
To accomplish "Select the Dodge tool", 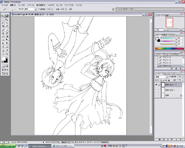I will point(7,40).
